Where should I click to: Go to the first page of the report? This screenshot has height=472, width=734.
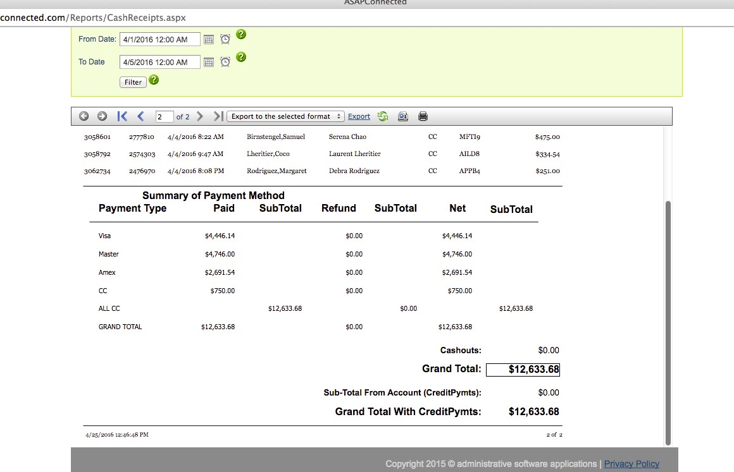point(123,116)
